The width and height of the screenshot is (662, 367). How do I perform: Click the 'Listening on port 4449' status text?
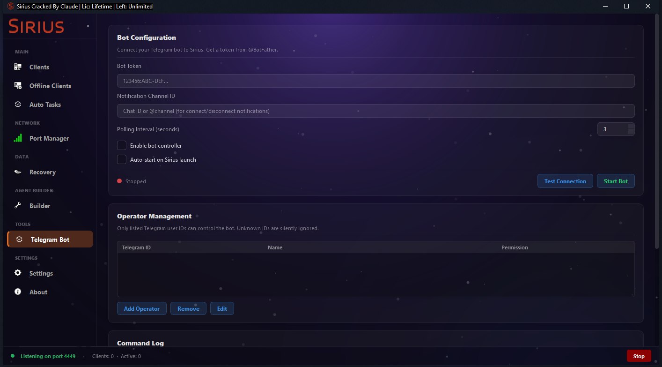[x=48, y=356]
